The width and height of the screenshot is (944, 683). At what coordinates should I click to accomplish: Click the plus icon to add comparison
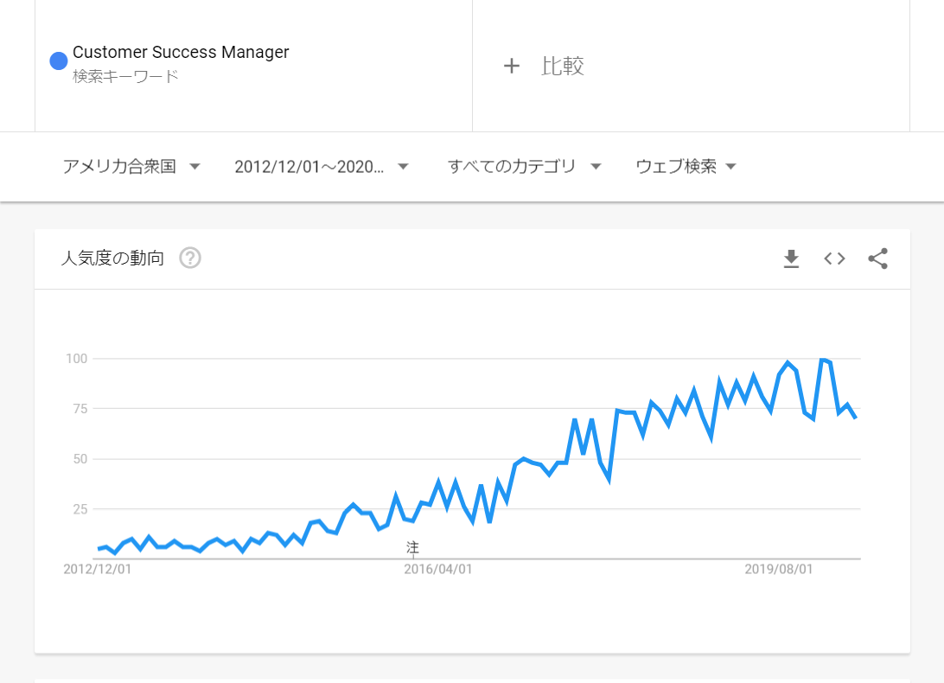tap(512, 66)
